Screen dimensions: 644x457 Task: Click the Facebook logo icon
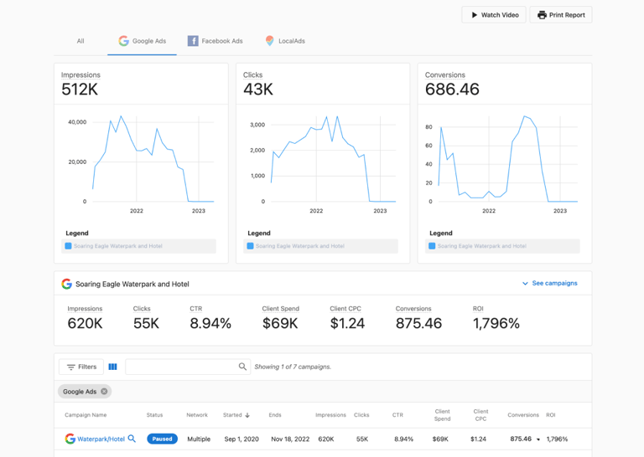[x=193, y=40]
